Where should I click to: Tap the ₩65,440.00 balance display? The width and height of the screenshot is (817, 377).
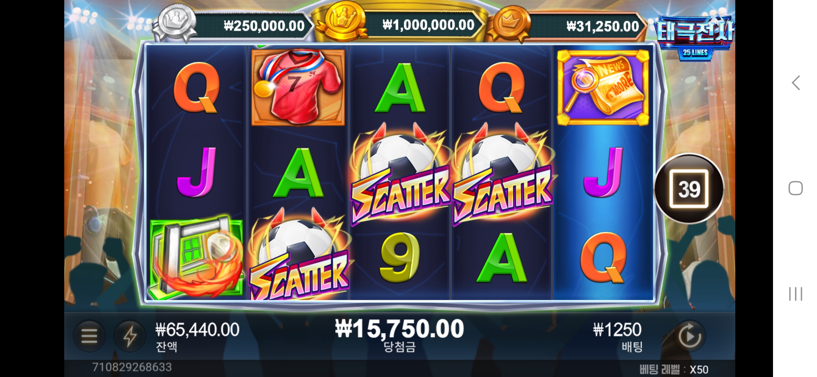197,330
